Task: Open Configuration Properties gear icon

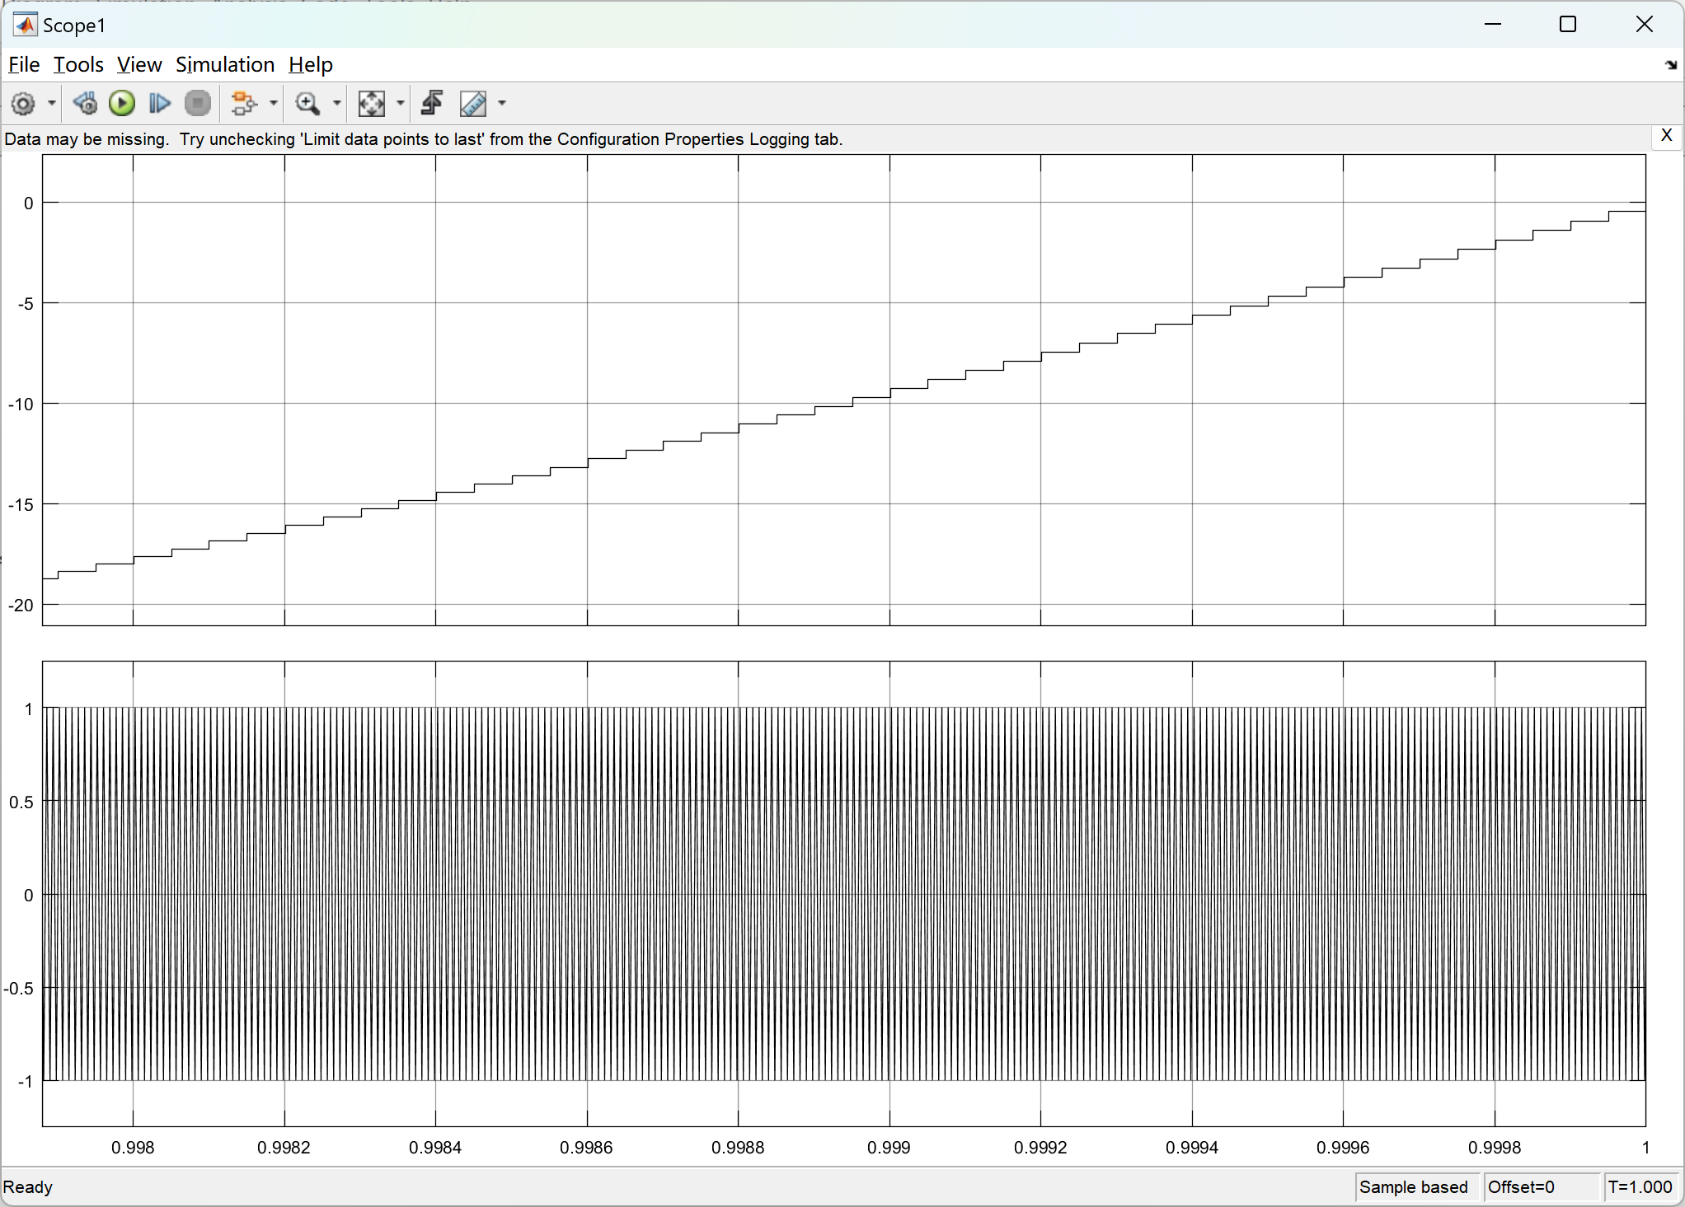Action: pyautogui.click(x=23, y=104)
